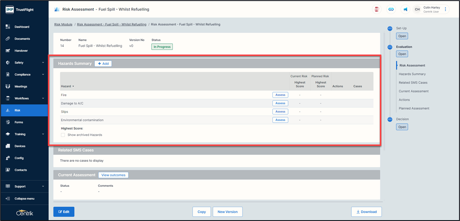Click the blue link icon in header

(x=391, y=9)
